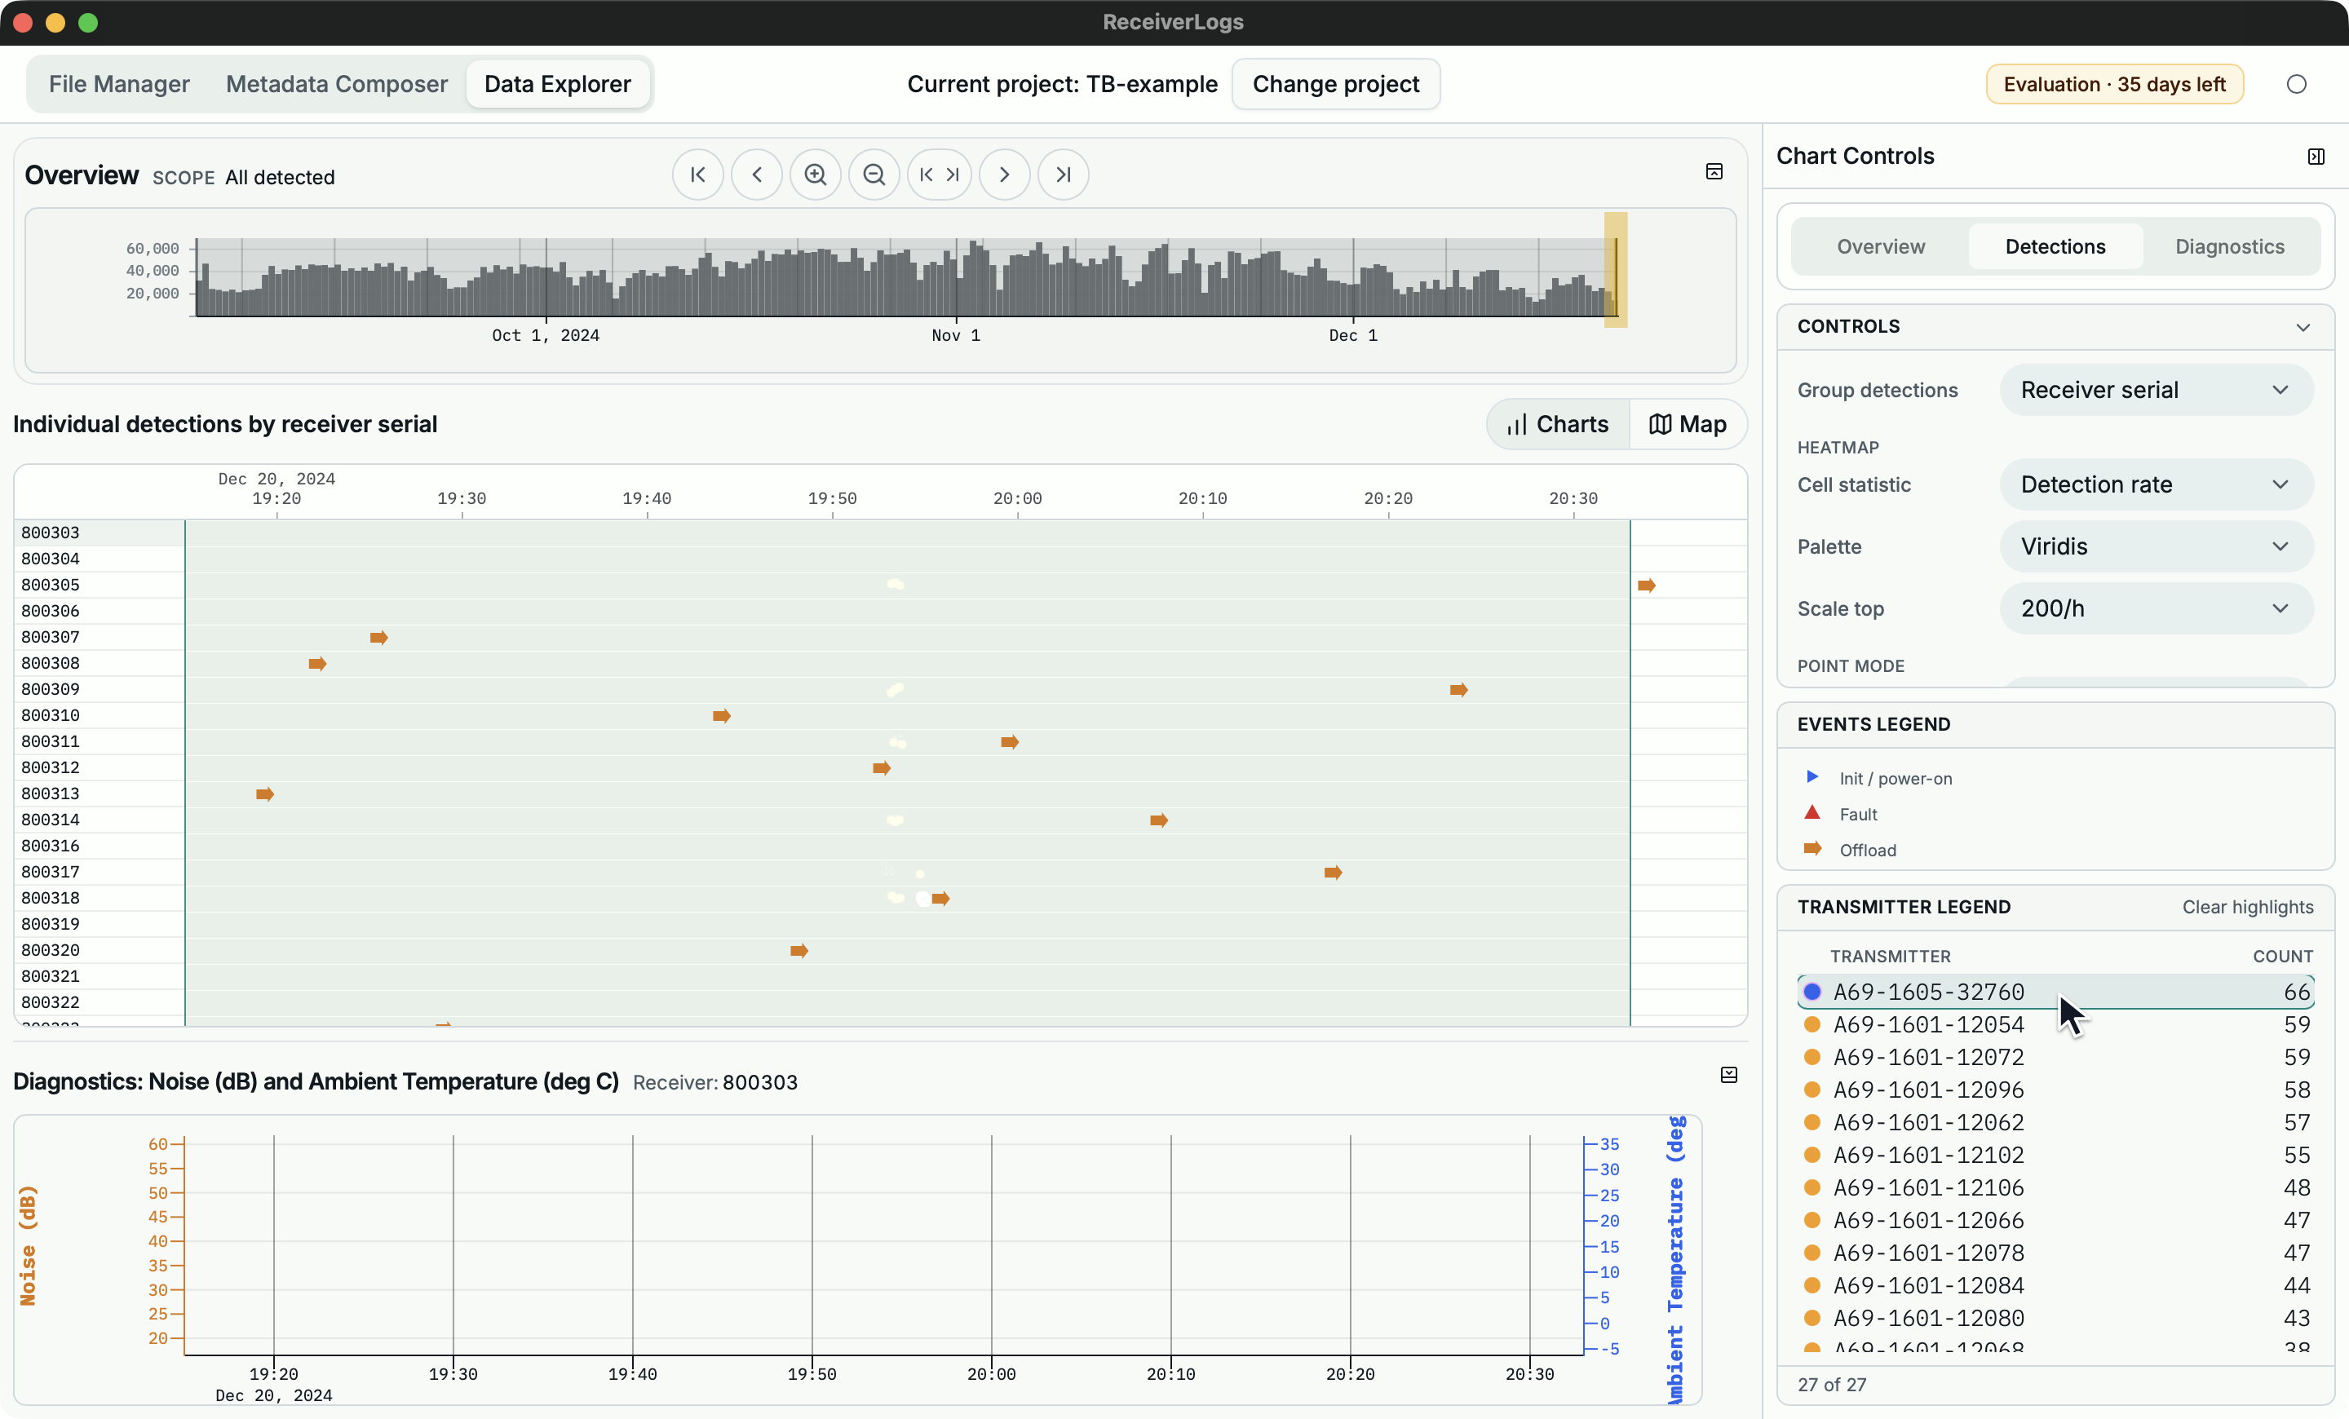2349x1419 pixels.
Task: Click the circular status icon near the Evaluation badge
Action: (2297, 84)
